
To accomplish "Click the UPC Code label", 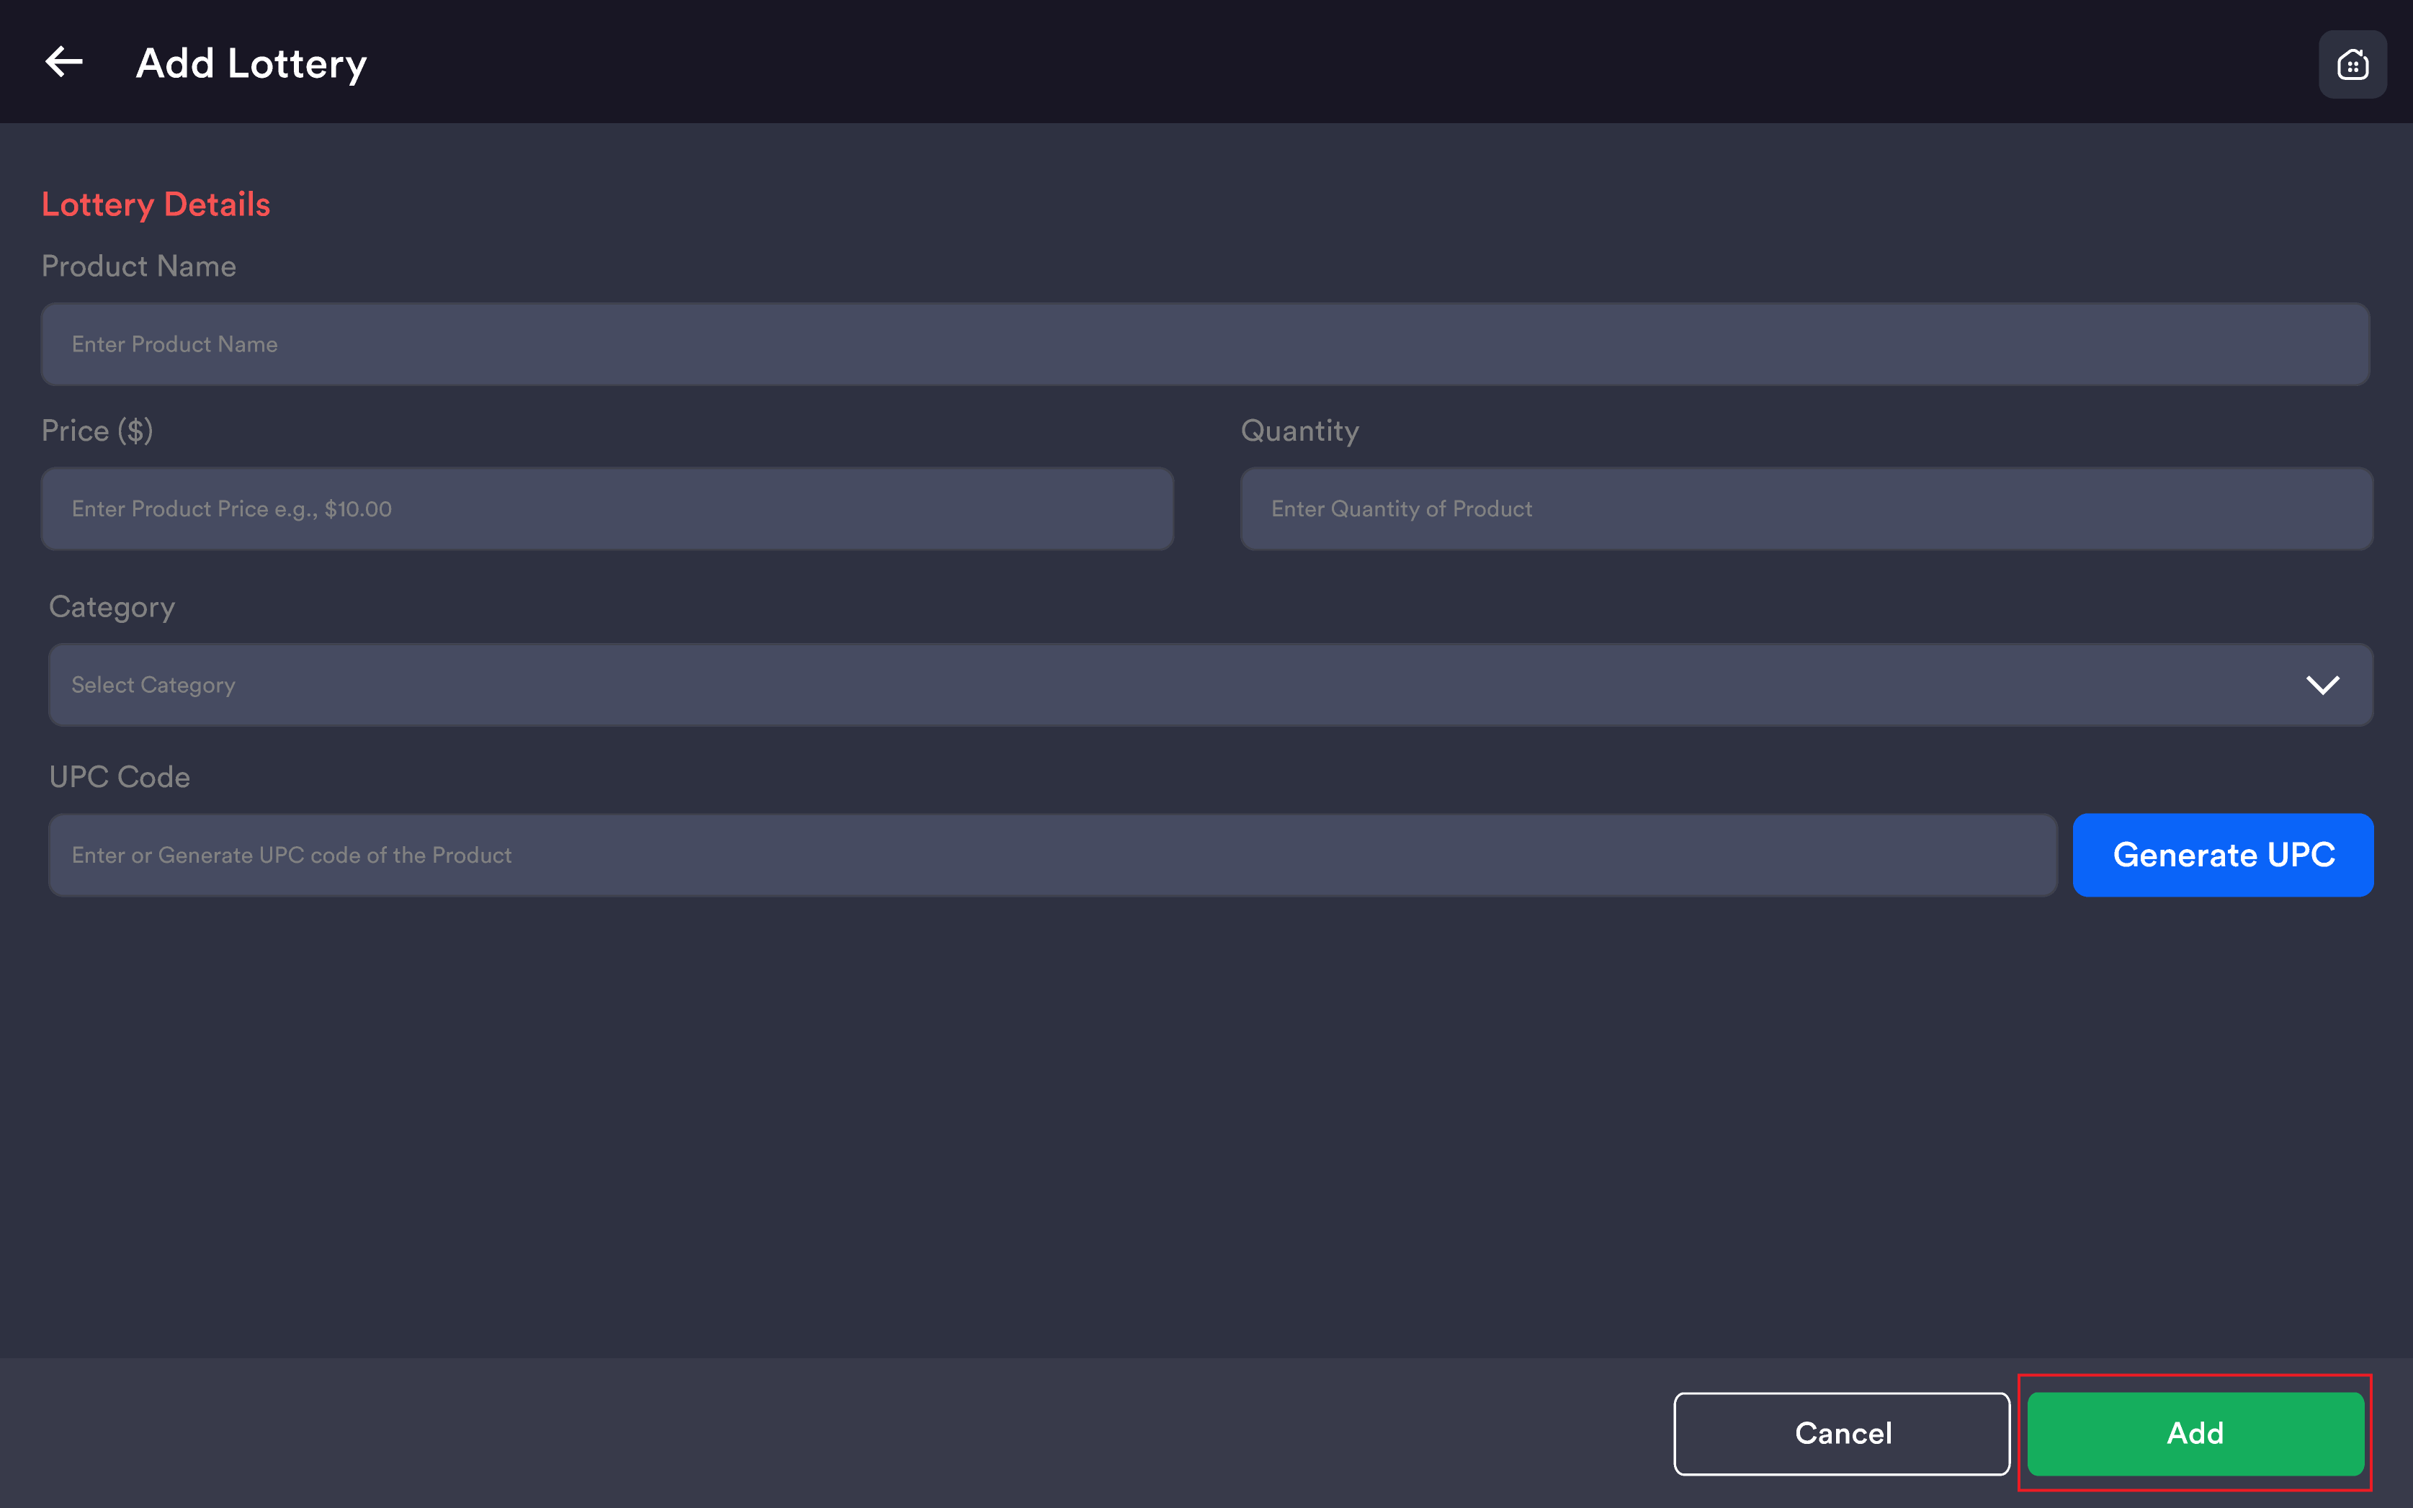I will pyautogui.click(x=120, y=777).
